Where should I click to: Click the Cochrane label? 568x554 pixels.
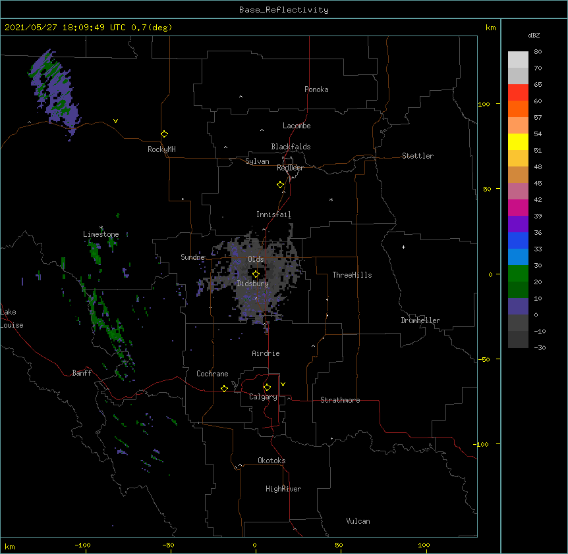click(x=212, y=374)
